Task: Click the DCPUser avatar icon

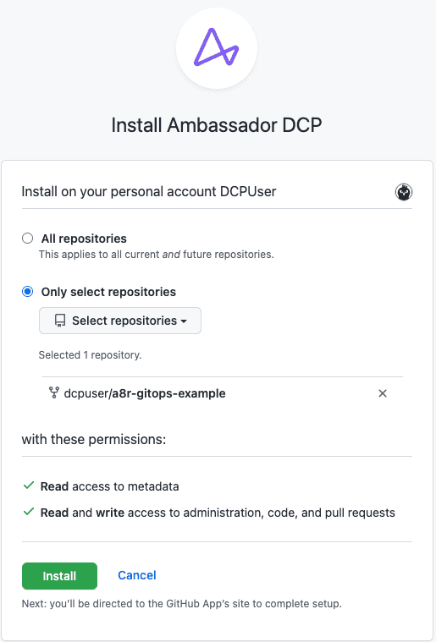Action: click(404, 192)
